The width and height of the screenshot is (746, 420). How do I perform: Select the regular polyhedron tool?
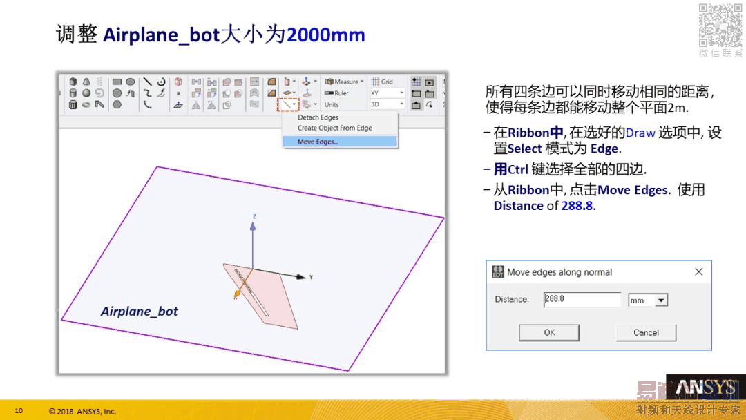pyautogui.click(x=73, y=104)
